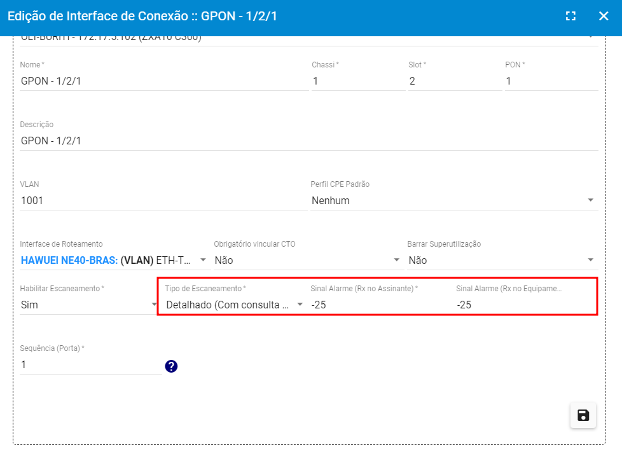Click the Sequência (Porta) input field

[91, 365]
